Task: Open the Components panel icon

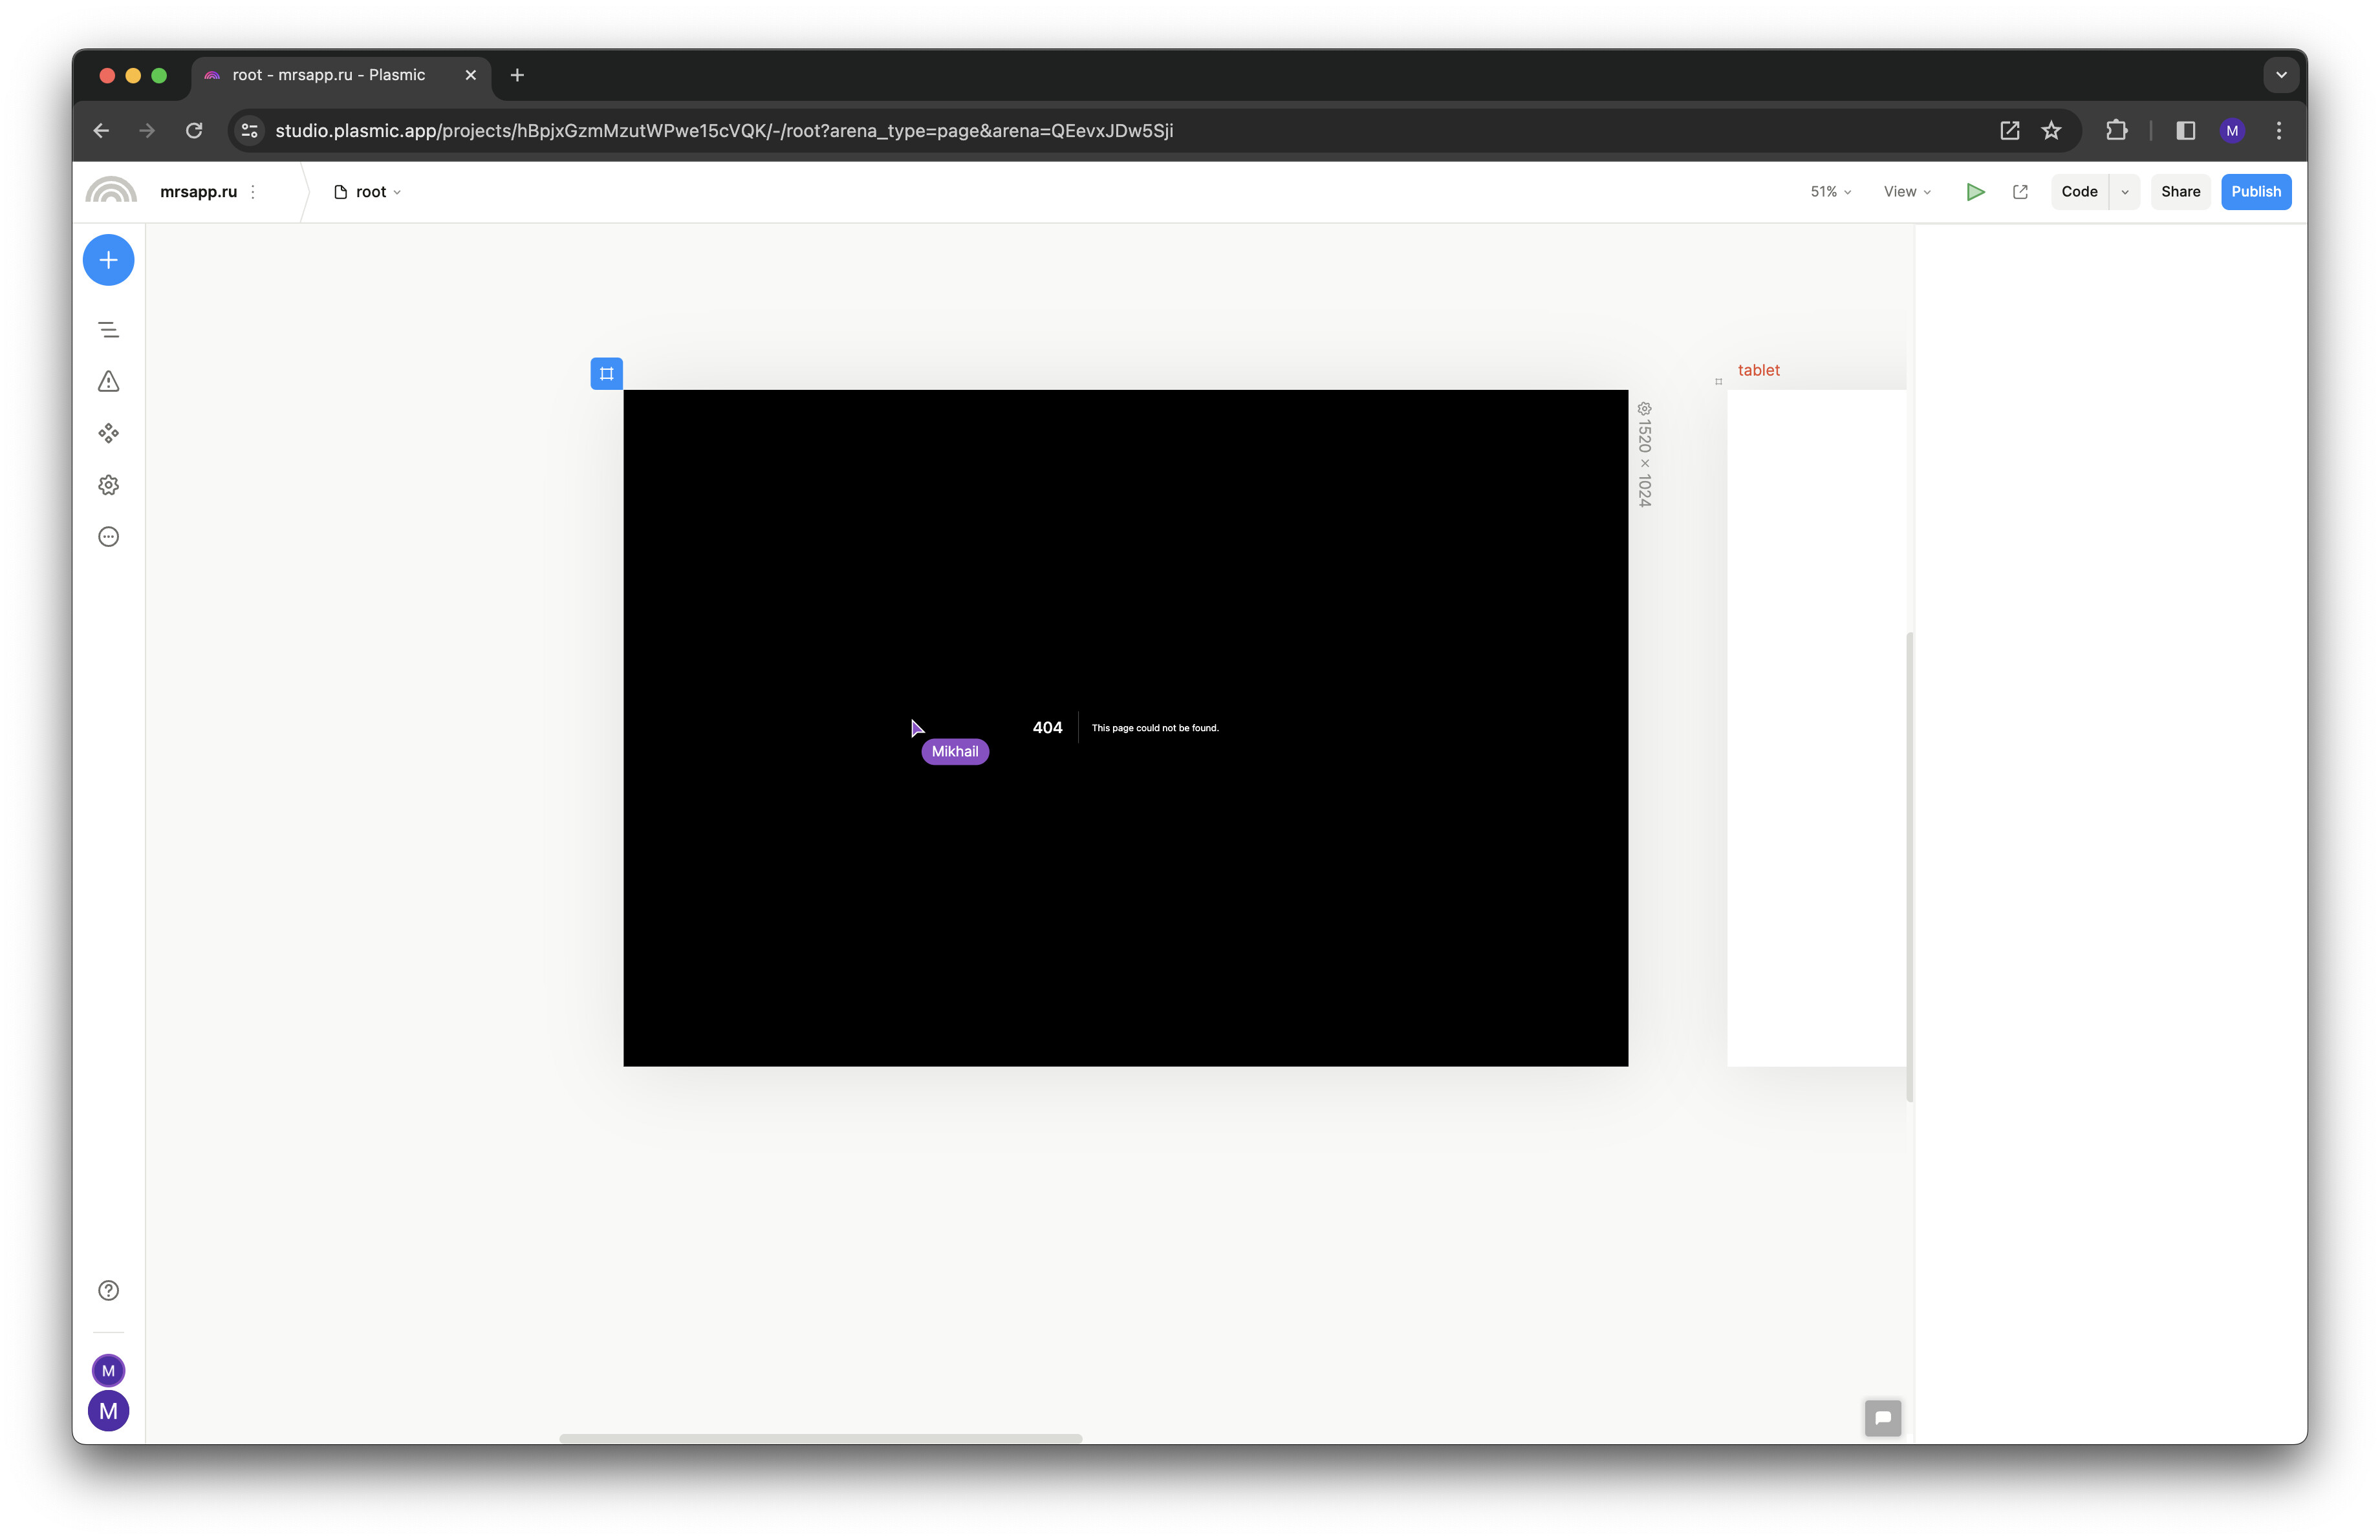Action: click(108, 433)
